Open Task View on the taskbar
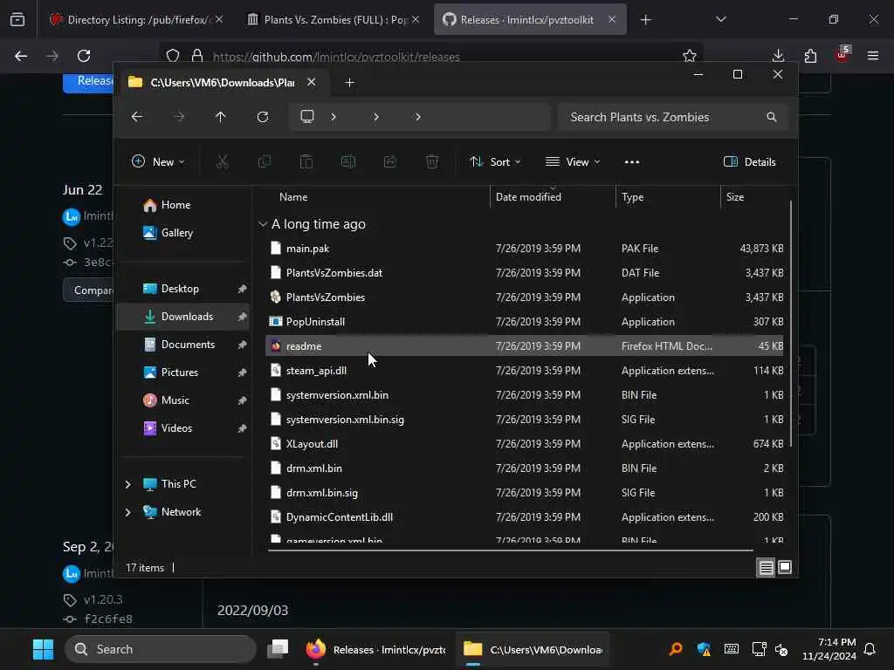 point(279,649)
